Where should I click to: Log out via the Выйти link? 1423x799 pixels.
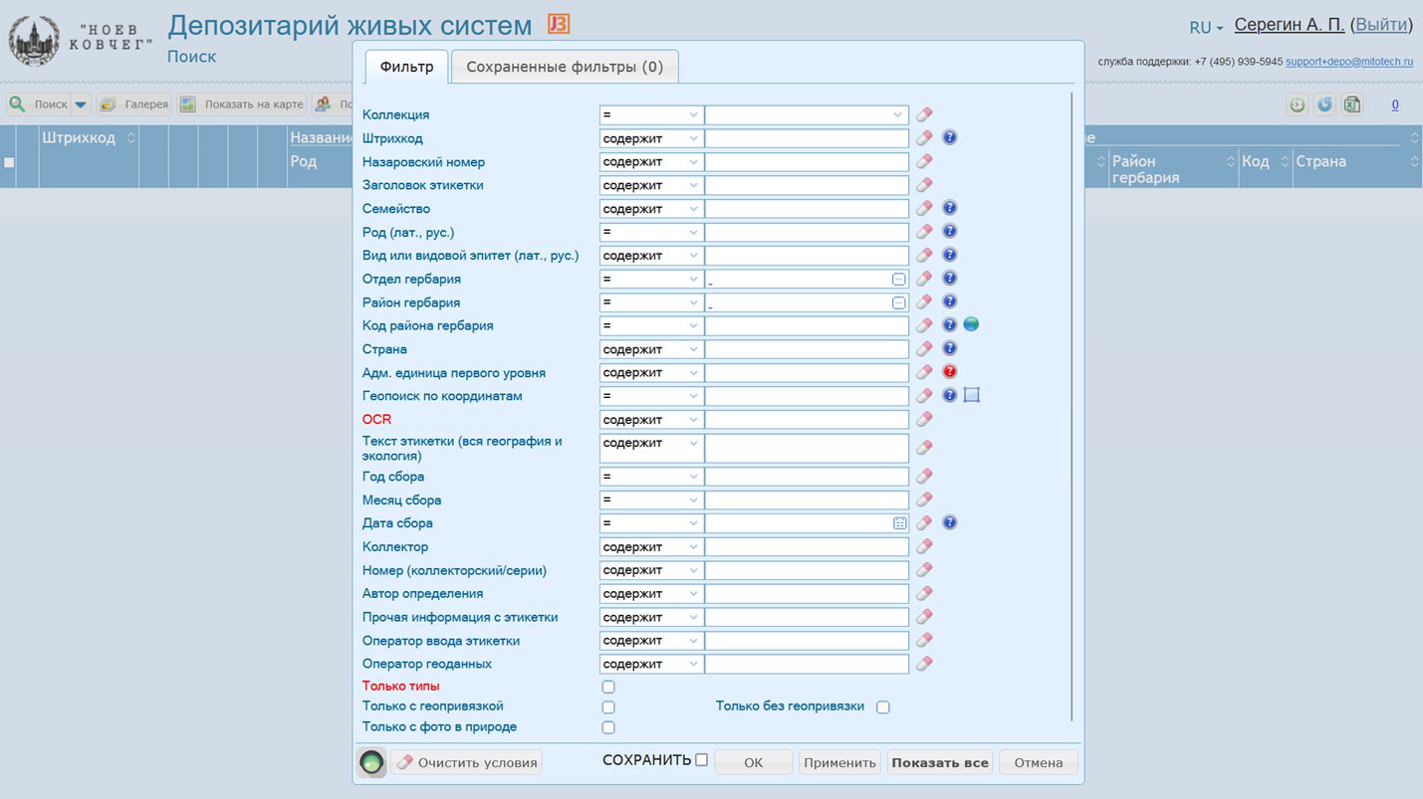pos(1382,25)
